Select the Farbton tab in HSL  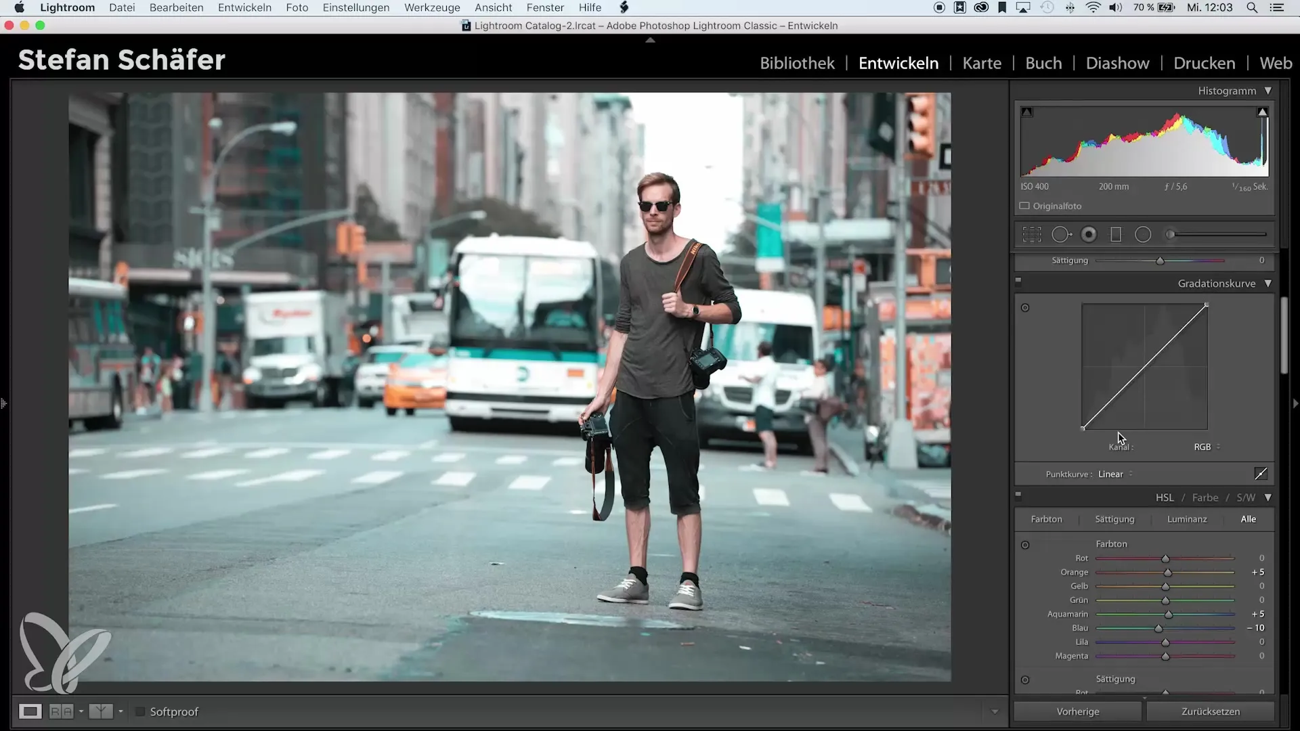1046,519
